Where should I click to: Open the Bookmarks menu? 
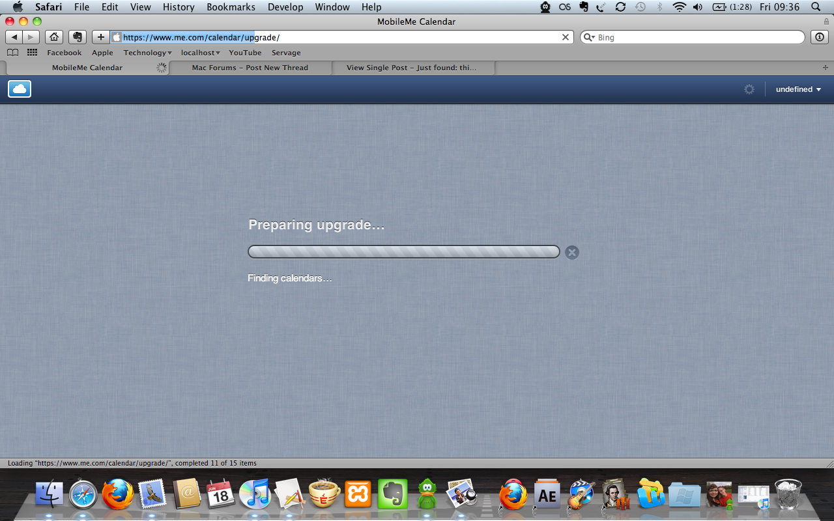pos(231,7)
